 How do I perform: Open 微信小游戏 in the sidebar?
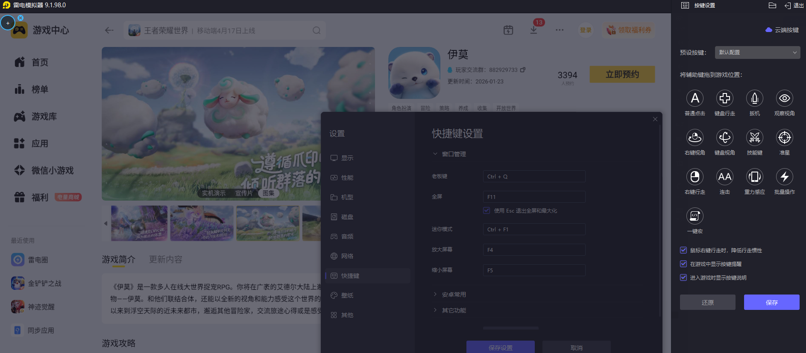[44, 170]
